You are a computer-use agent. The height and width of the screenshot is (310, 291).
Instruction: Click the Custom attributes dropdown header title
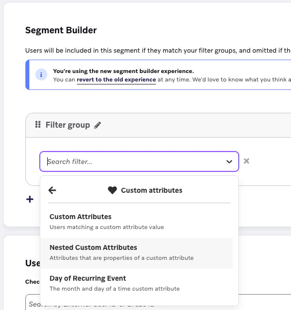coord(152,190)
